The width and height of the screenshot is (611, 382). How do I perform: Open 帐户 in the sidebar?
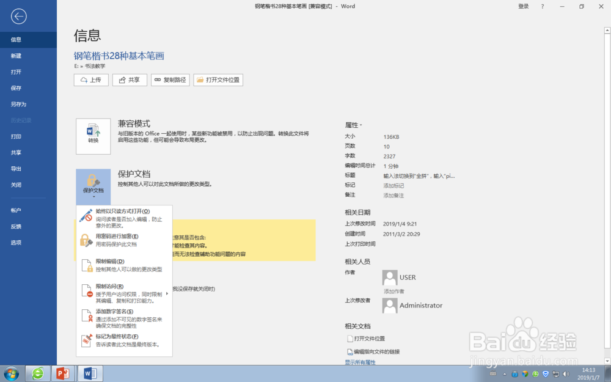point(28,210)
